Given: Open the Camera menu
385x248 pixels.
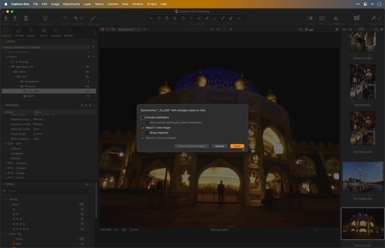Looking at the screenshot, I should [112, 4].
